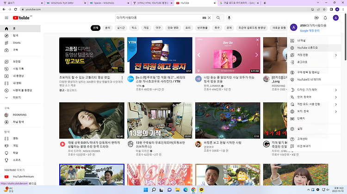
Task: Open Library (보관함) in sidebar
Action: click(x=20, y=61)
